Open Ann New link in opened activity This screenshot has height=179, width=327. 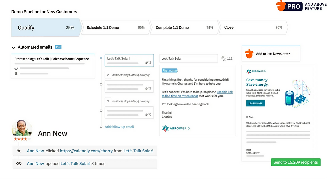point(35,164)
